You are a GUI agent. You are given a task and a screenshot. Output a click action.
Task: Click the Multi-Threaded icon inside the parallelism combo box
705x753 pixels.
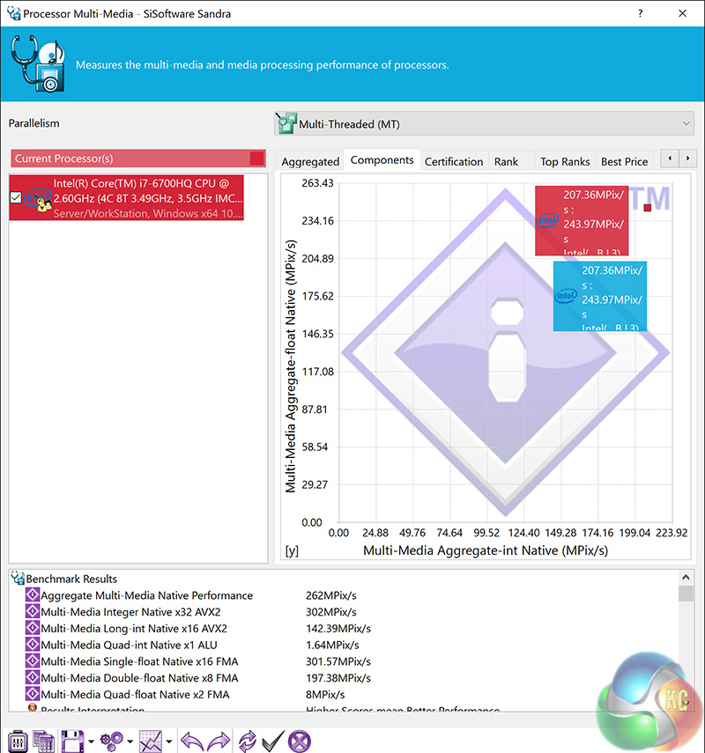click(x=286, y=123)
